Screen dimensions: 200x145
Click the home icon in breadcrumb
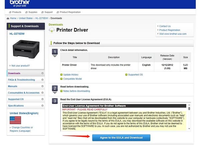pyautogui.click(x=8, y=18)
